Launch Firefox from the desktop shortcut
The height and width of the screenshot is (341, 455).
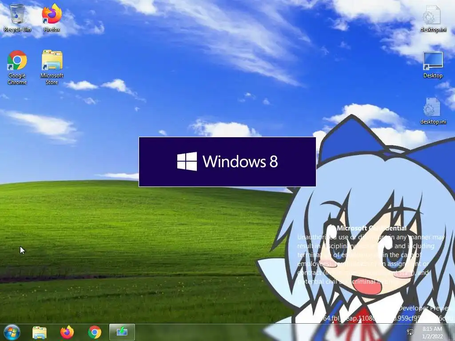(x=52, y=18)
